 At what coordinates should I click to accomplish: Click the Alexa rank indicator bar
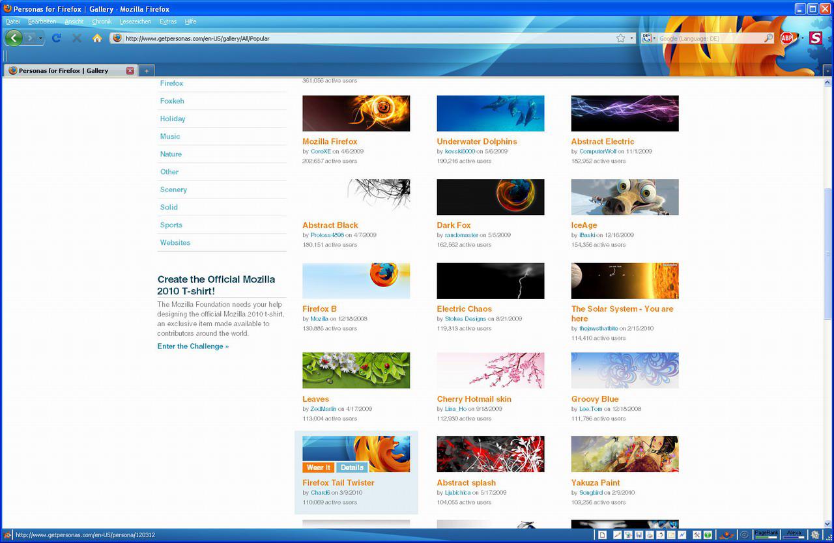click(794, 535)
